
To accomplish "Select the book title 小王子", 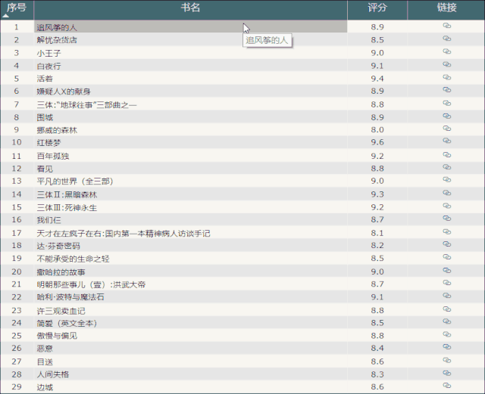I will (48, 53).
